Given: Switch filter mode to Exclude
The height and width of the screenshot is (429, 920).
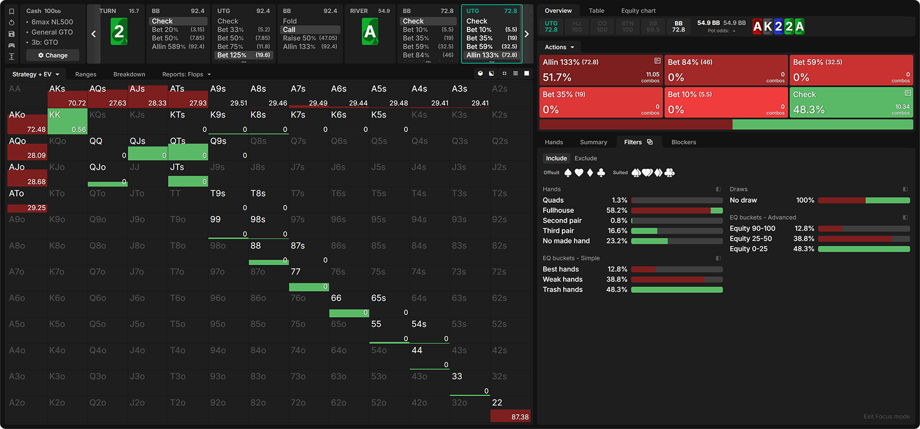Looking at the screenshot, I should point(585,159).
